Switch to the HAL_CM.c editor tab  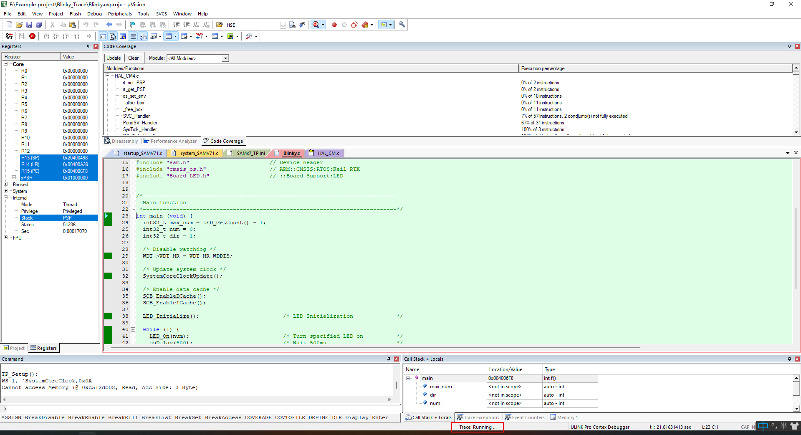point(328,153)
